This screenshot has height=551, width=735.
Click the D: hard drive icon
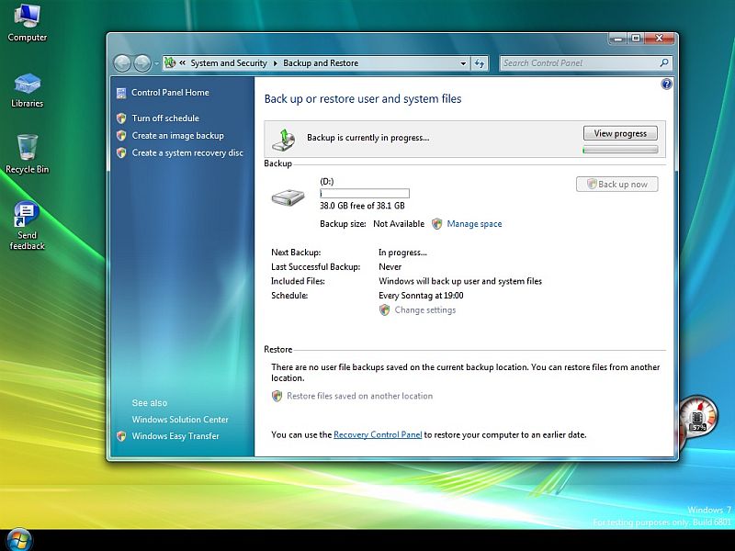coord(288,197)
